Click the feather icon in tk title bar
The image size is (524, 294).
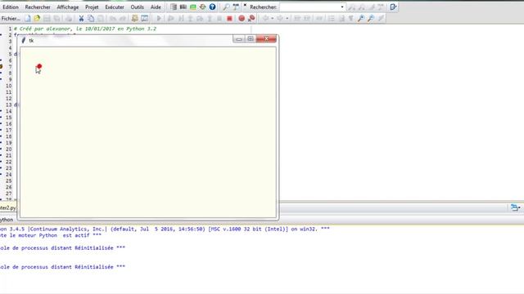24,40
